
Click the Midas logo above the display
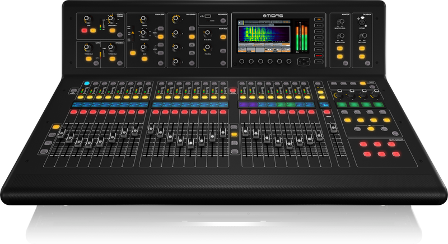(x=273, y=16)
